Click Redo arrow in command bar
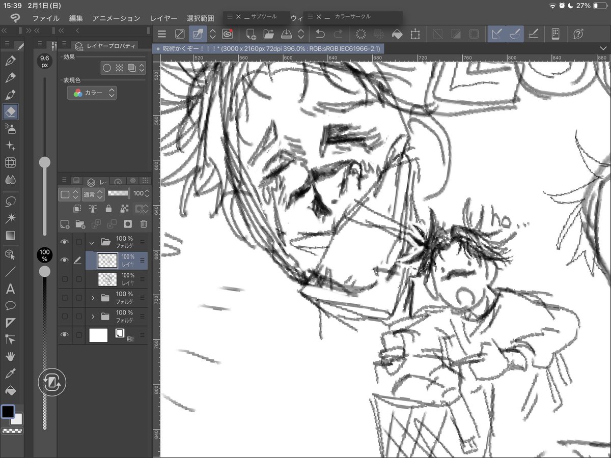The height and width of the screenshot is (458, 611). tap(338, 34)
